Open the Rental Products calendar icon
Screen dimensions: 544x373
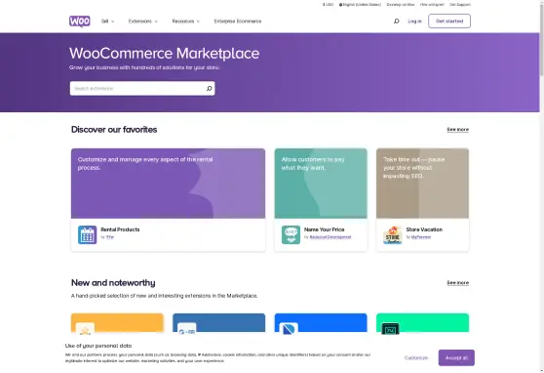[87, 234]
